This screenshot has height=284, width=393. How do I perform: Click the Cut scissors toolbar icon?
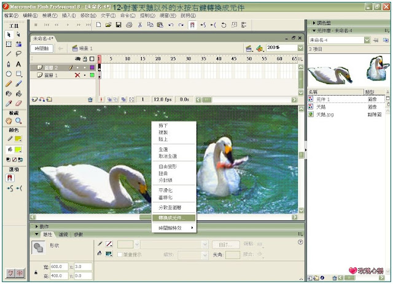click(140, 25)
